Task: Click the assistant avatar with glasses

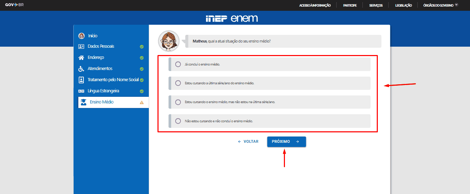Action: 169,41
